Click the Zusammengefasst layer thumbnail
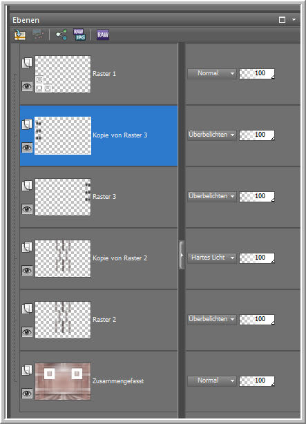306x424 pixels. 63,381
